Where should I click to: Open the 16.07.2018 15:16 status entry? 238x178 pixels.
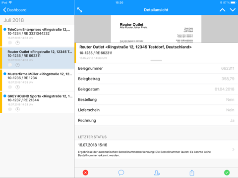click(156, 150)
